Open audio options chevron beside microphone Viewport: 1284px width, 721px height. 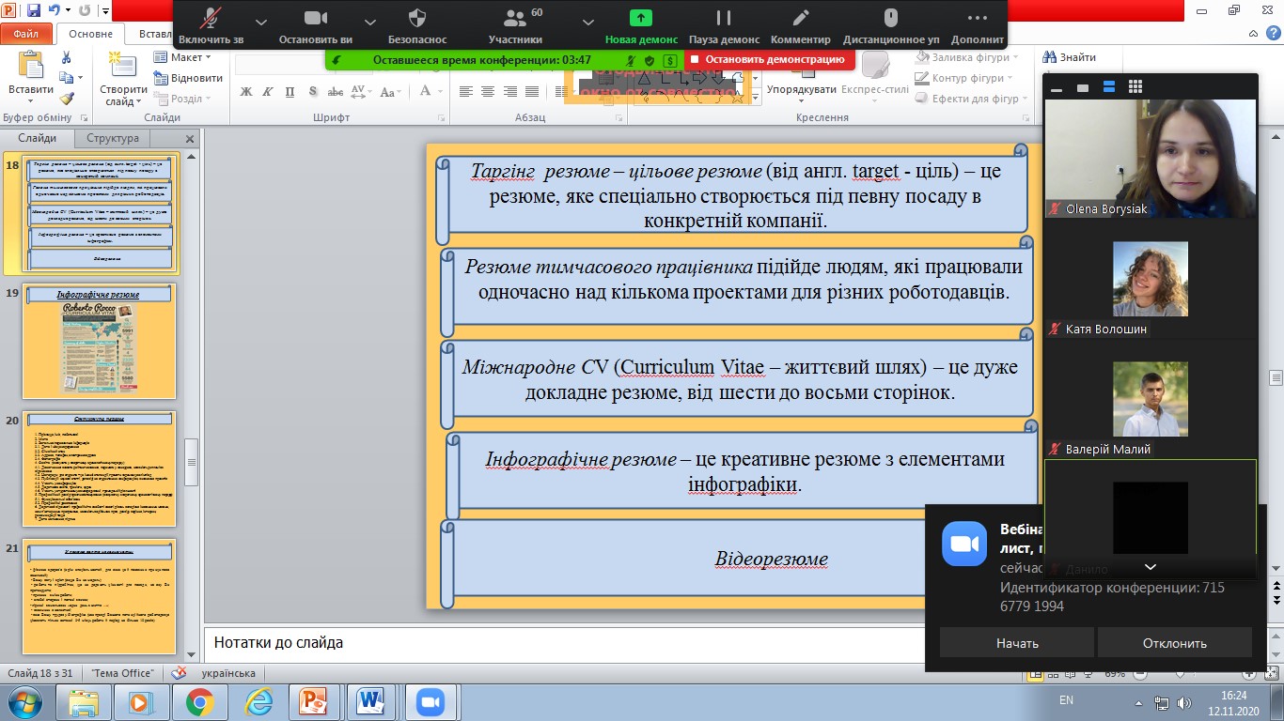pos(260,22)
